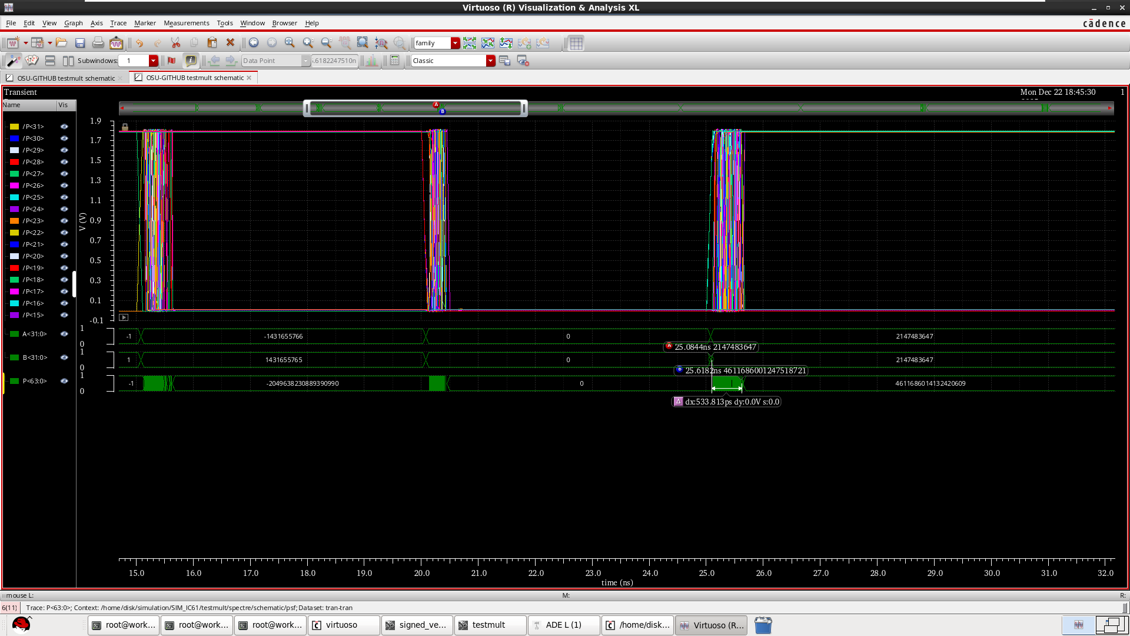The height and width of the screenshot is (636, 1130).
Task: Open the calculator tool
Action: pyautogui.click(x=394, y=60)
